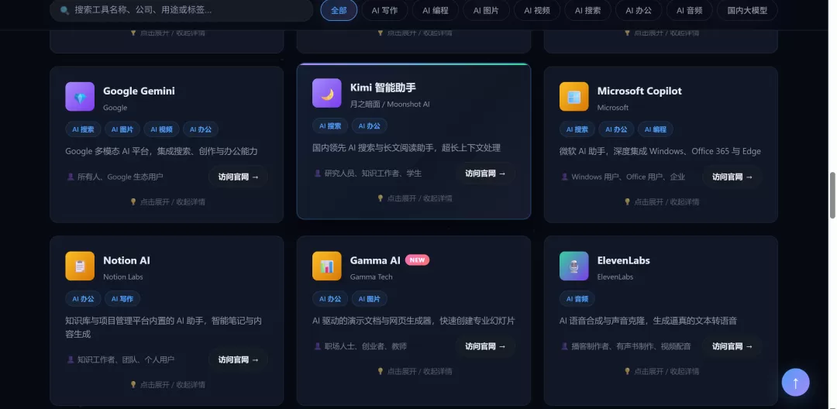Click the bulb icon in Google Gemini card
Viewport: 837px width, 409px height.
[133, 201]
